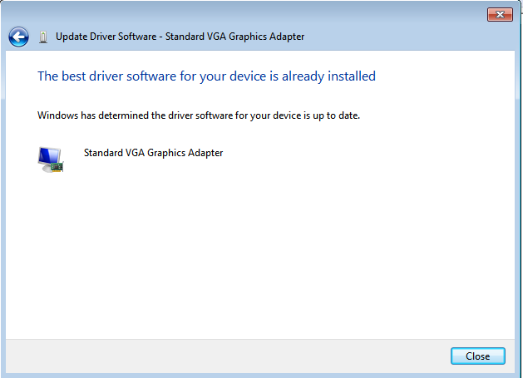Click the blue 'already installed' heading
This screenshot has height=378, width=523.
tap(206, 76)
